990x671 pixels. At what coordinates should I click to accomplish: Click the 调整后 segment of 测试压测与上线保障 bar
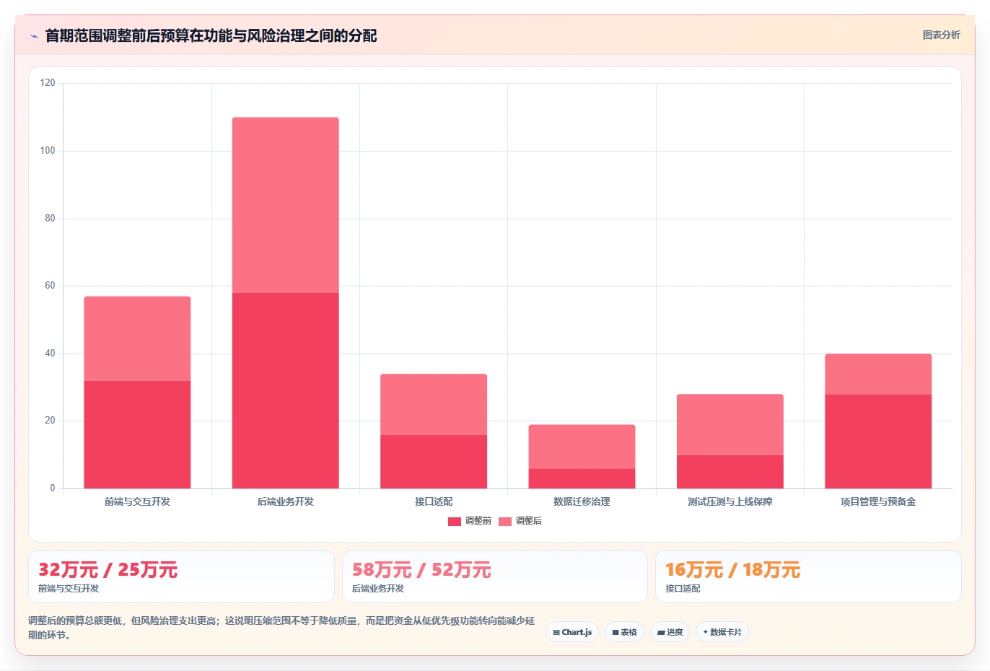(x=730, y=424)
